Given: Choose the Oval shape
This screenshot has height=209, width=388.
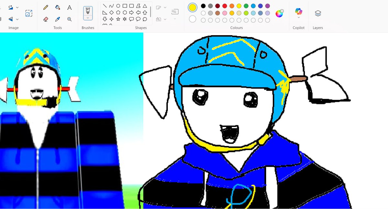Looking at the screenshot, I should tap(118, 6).
